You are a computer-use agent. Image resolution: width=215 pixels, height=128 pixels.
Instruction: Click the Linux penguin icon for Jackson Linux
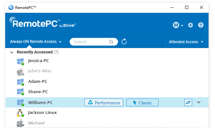click(21, 113)
